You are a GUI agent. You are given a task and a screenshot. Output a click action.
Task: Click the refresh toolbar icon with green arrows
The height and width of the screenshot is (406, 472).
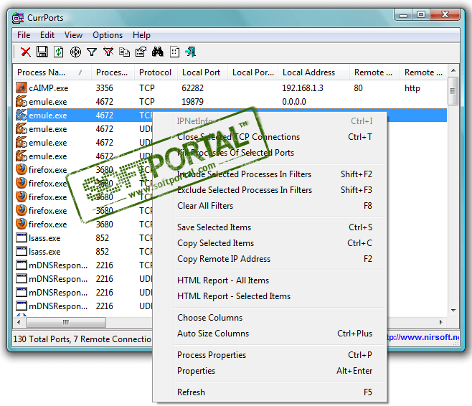point(58,52)
